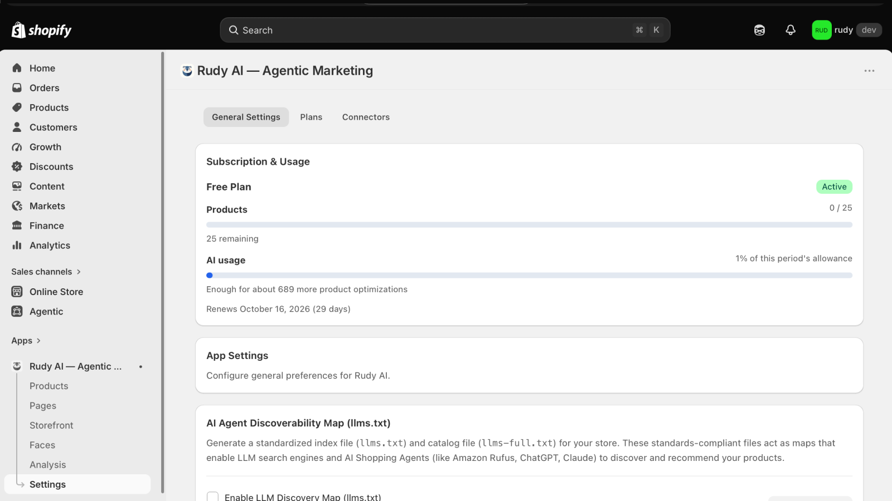Click the Finance bank icon
This screenshot has height=501, width=892.
click(17, 225)
